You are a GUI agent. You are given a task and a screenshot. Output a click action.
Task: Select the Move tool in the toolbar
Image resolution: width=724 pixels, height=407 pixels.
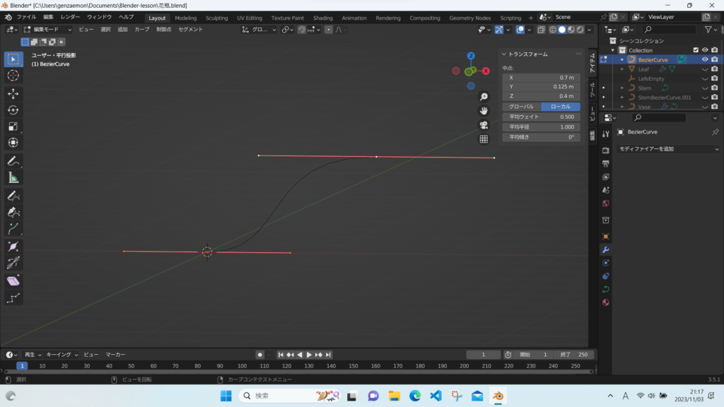pyautogui.click(x=13, y=93)
